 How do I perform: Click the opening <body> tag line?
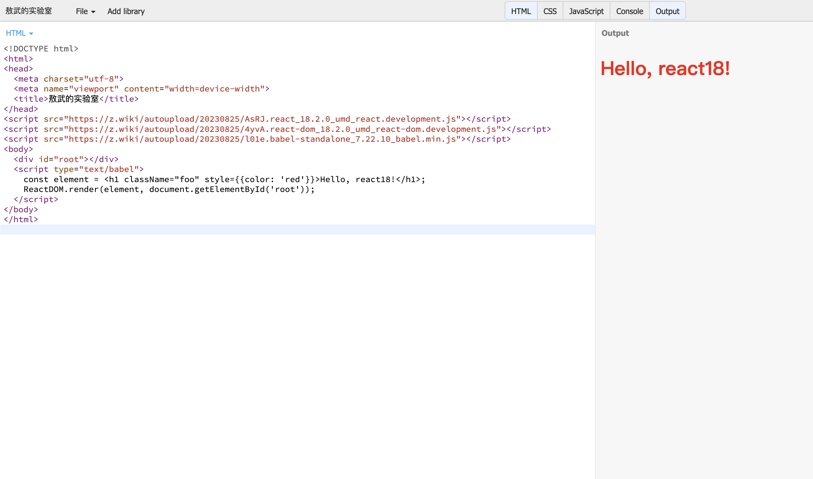19,149
